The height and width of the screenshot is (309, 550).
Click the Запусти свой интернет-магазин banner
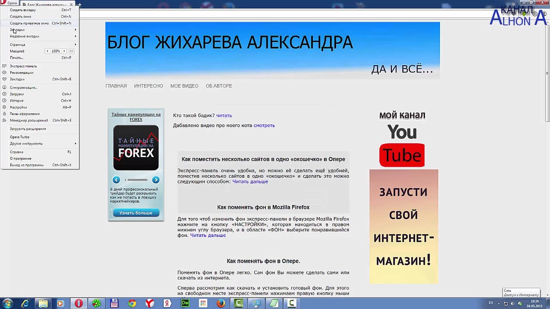403,227
